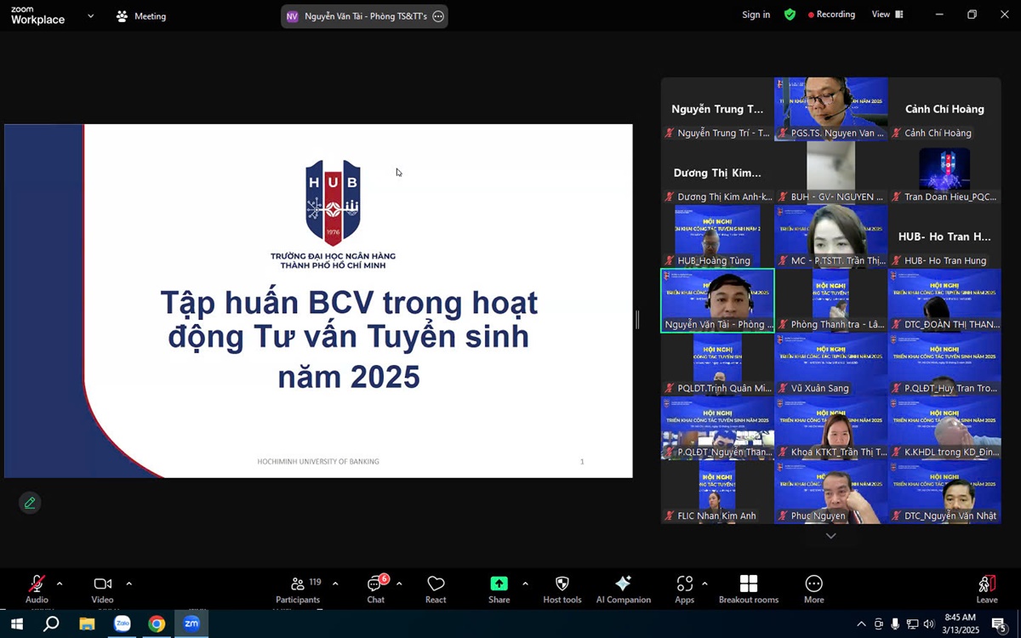Start video with the Video camera icon

[x=103, y=584]
